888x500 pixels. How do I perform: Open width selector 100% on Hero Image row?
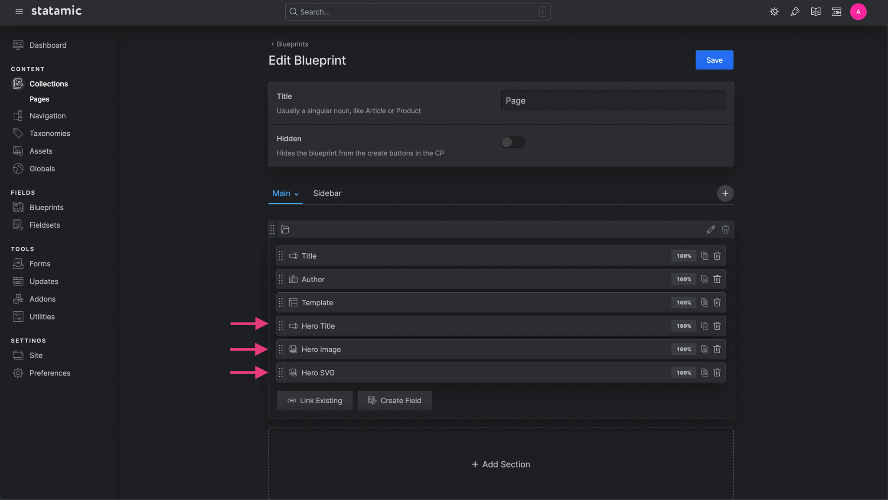point(684,350)
